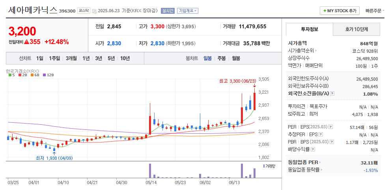Click the help icon beside PER EPS(2025.03)
This screenshot has height=190, width=388.
[330, 127]
